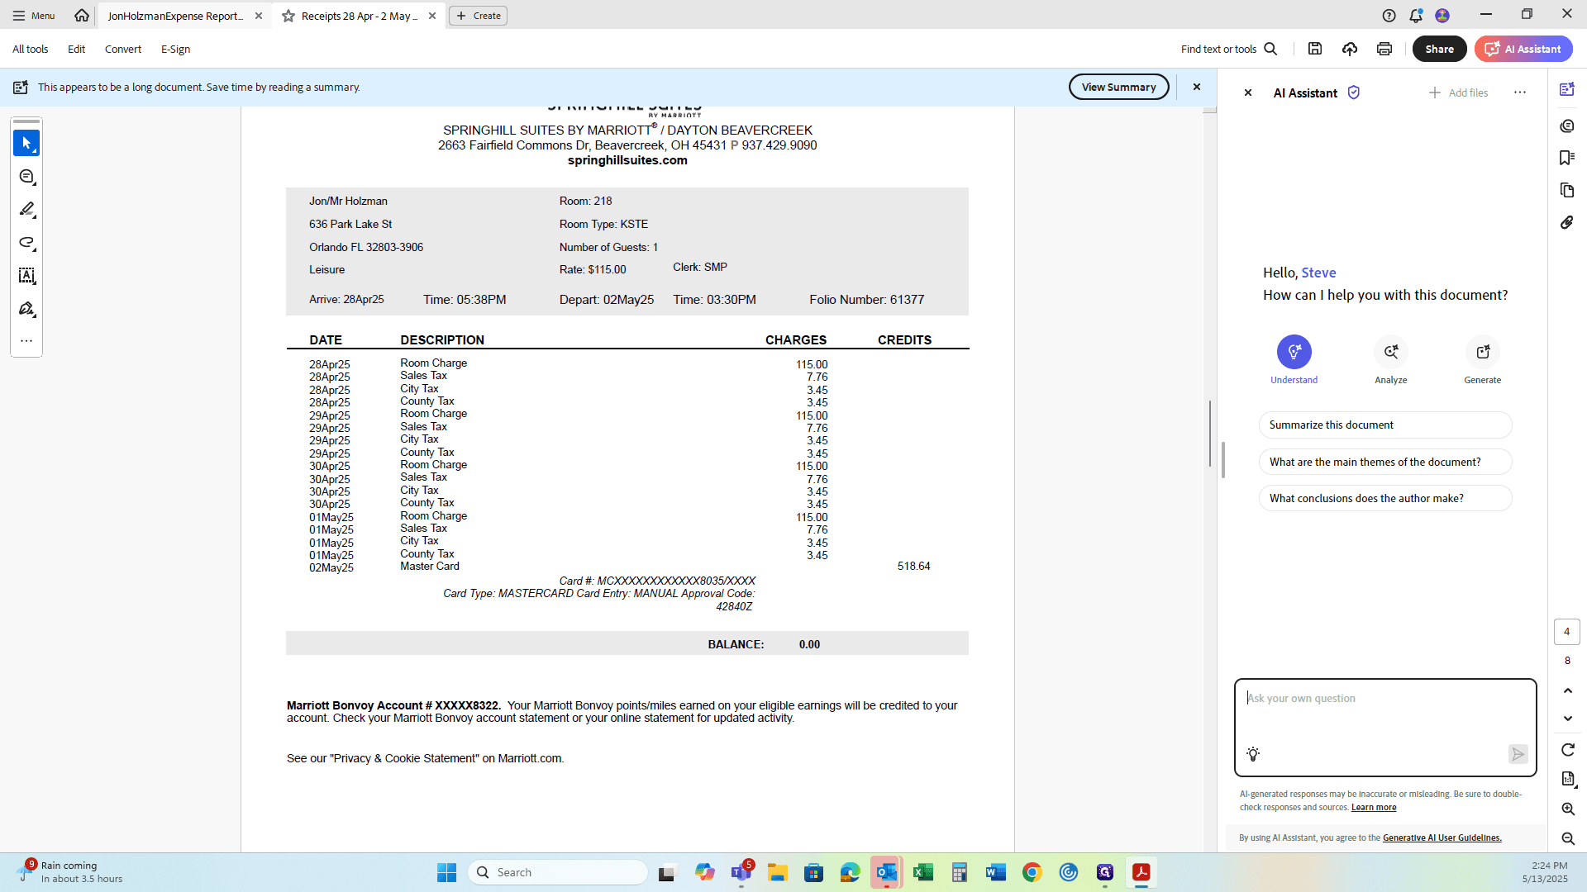The height and width of the screenshot is (892, 1587).
Task: Select the Understand mode
Action: tap(1294, 360)
